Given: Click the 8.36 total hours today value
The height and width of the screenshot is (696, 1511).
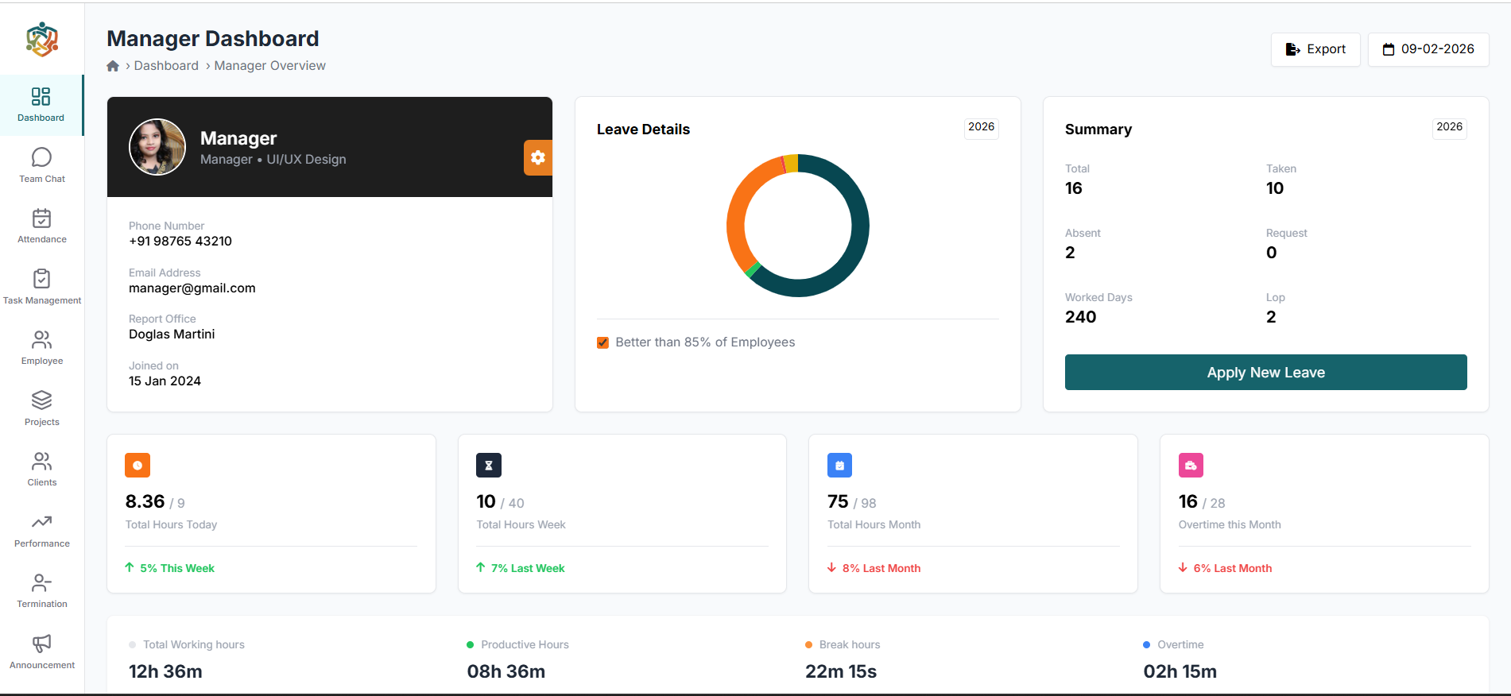Looking at the screenshot, I should pyautogui.click(x=145, y=501).
